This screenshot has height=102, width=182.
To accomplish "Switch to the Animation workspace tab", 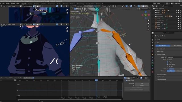I will point(66,4).
